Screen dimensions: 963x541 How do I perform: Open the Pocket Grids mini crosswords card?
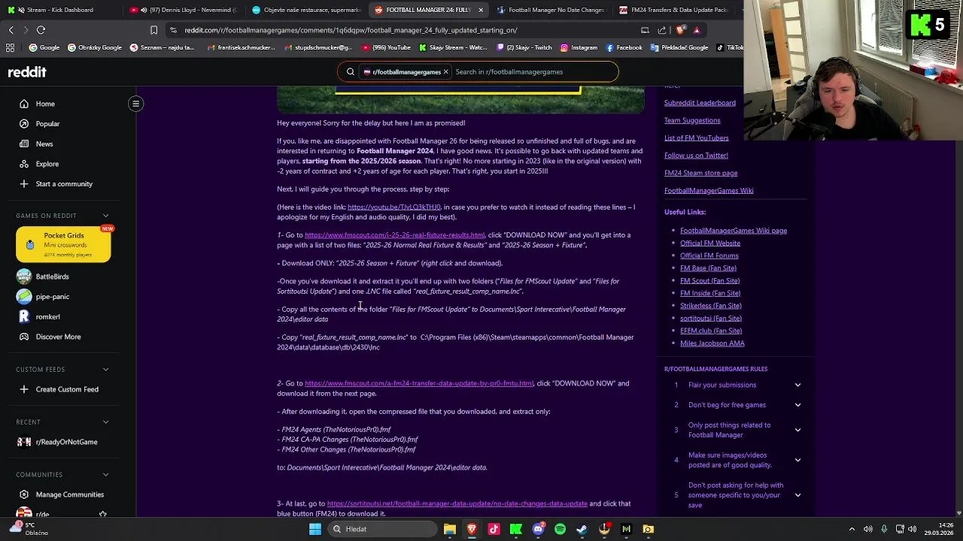click(64, 245)
